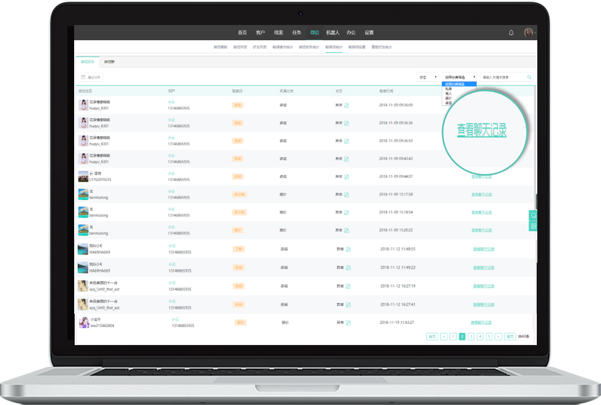Jump to 尾页 last page
The width and height of the screenshot is (601, 405).
tap(510, 337)
